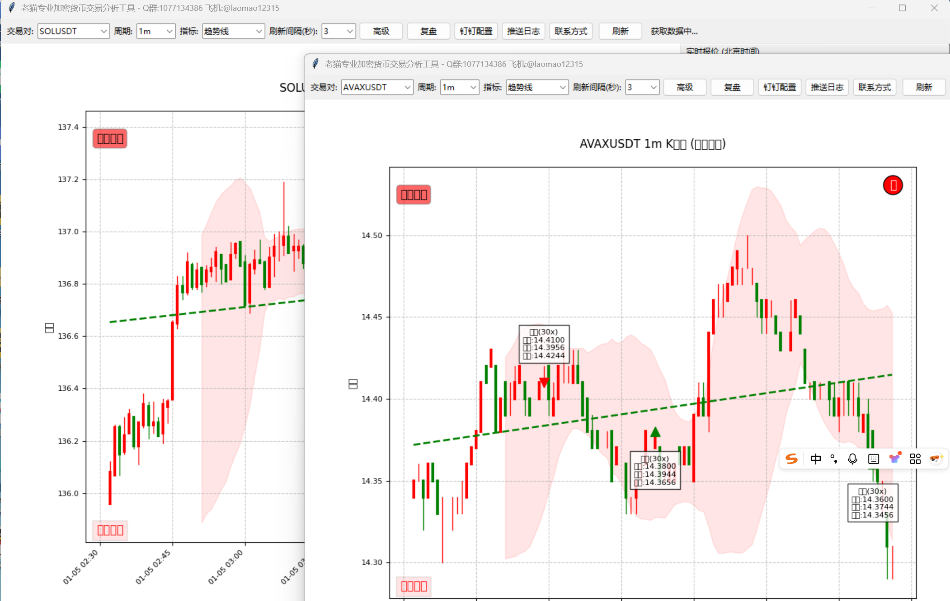Open the IME toolbox grid icon
Image resolution: width=950 pixels, height=601 pixels.
[915, 459]
